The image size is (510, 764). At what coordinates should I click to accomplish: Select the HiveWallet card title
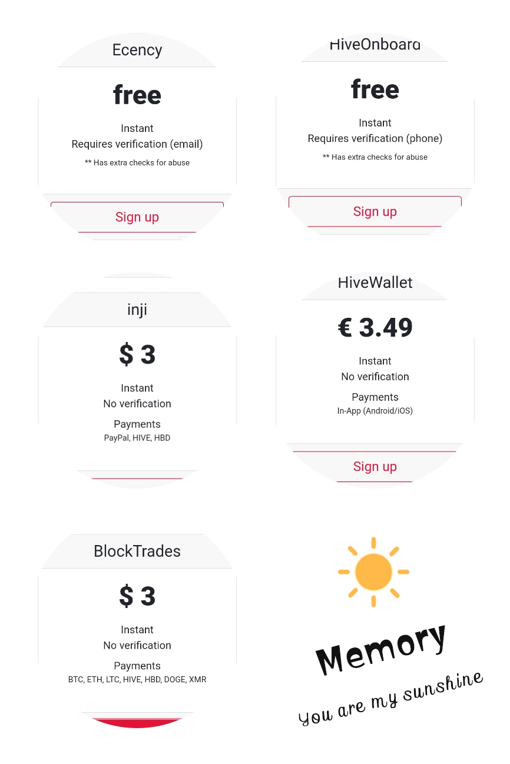click(375, 283)
